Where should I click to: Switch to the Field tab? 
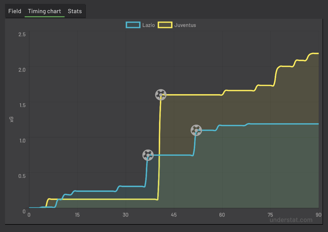point(15,11)
